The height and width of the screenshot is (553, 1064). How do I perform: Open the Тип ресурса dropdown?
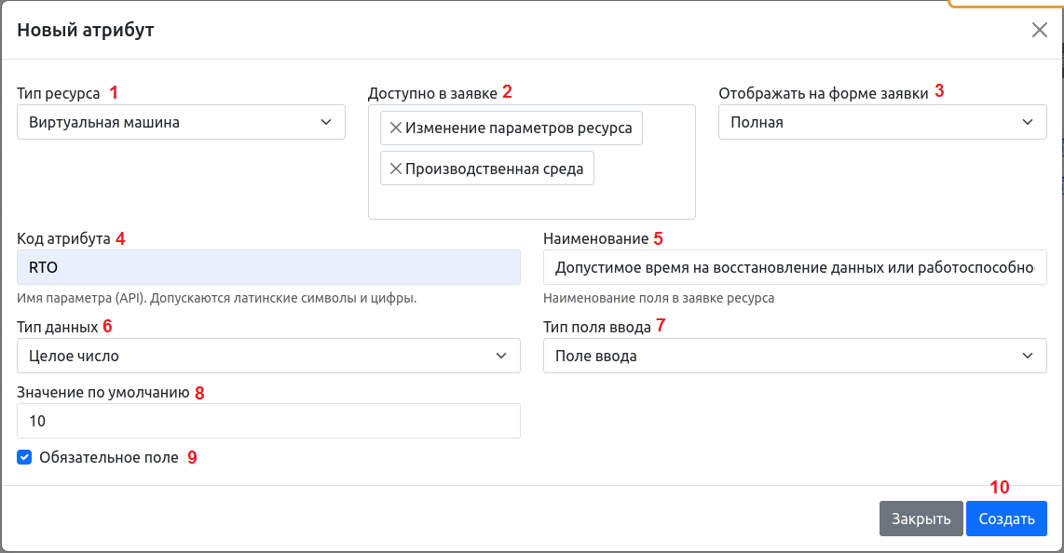181,122
